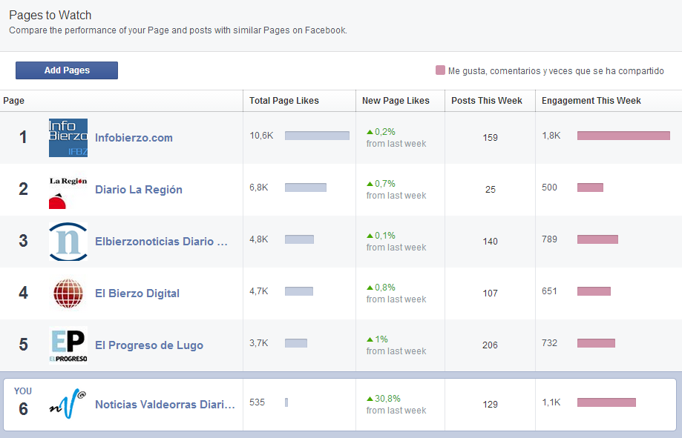
Task: Click the Noticias Valdeorras logo
Action: pos(68,405)
